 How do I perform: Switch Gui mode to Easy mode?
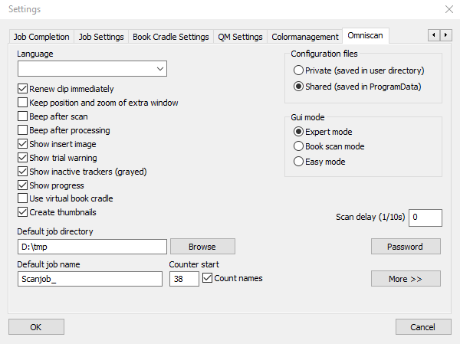click(x=298, y=162)
